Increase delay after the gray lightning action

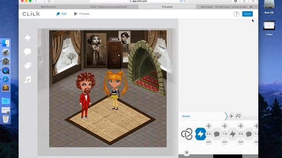[x=241, y=126]
